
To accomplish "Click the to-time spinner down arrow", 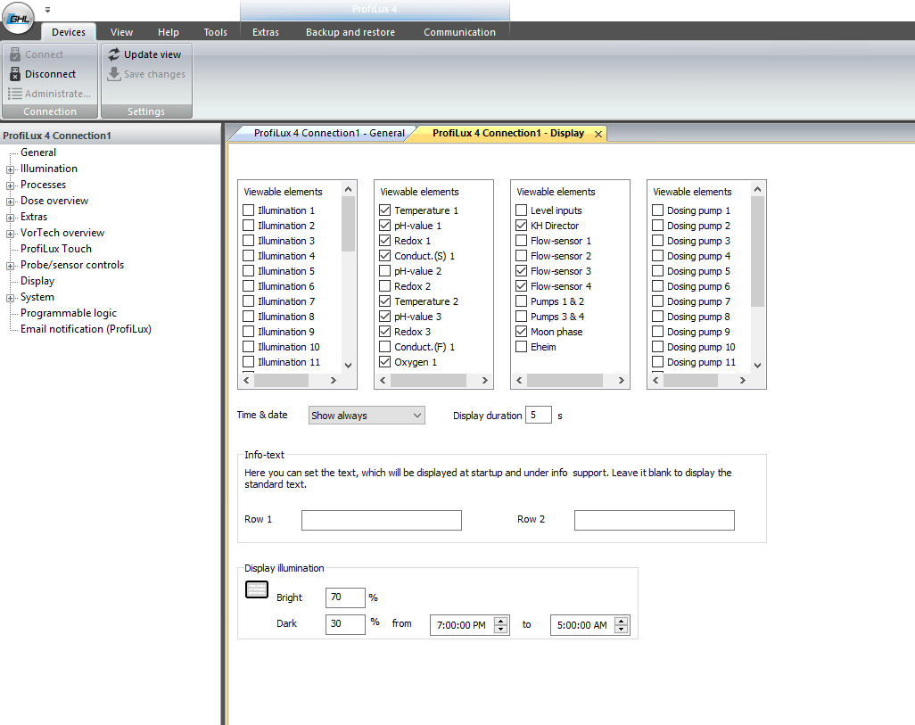I will tap(622, 630).
